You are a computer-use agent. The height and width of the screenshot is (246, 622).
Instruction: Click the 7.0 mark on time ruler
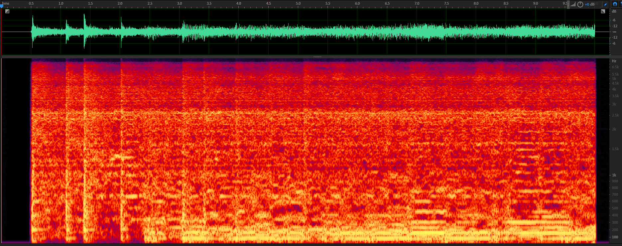(417, 3)
